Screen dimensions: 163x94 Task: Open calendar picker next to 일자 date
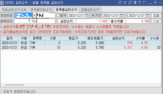[87, 15]
